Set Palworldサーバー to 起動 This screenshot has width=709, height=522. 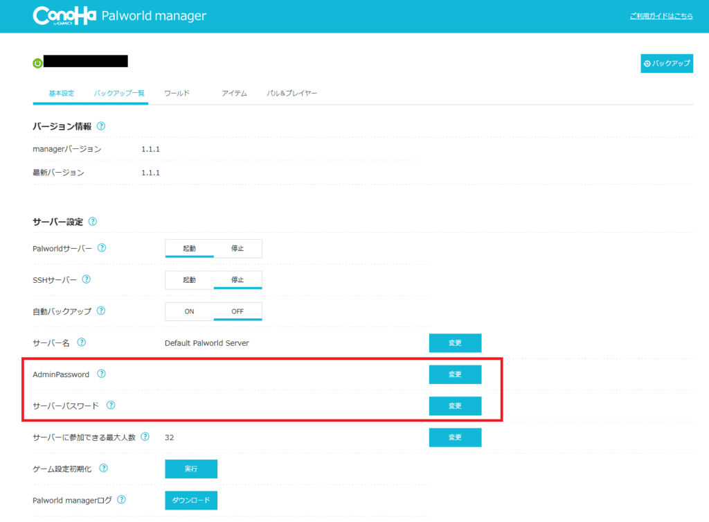coord(190,249)
